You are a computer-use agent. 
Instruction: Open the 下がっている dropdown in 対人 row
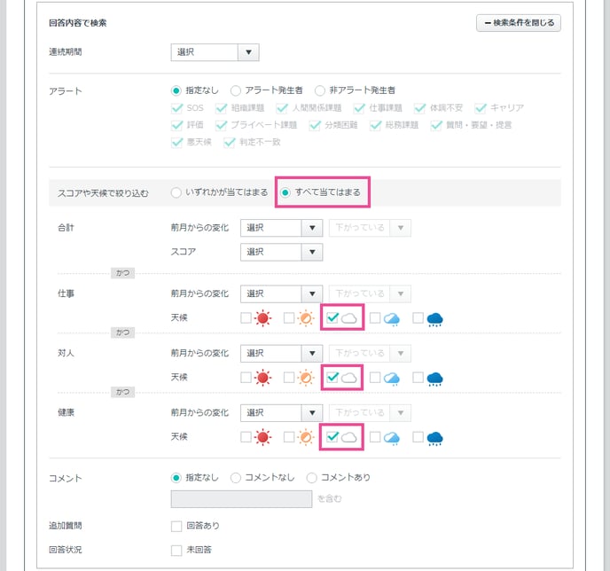click(x=370, y=353)
